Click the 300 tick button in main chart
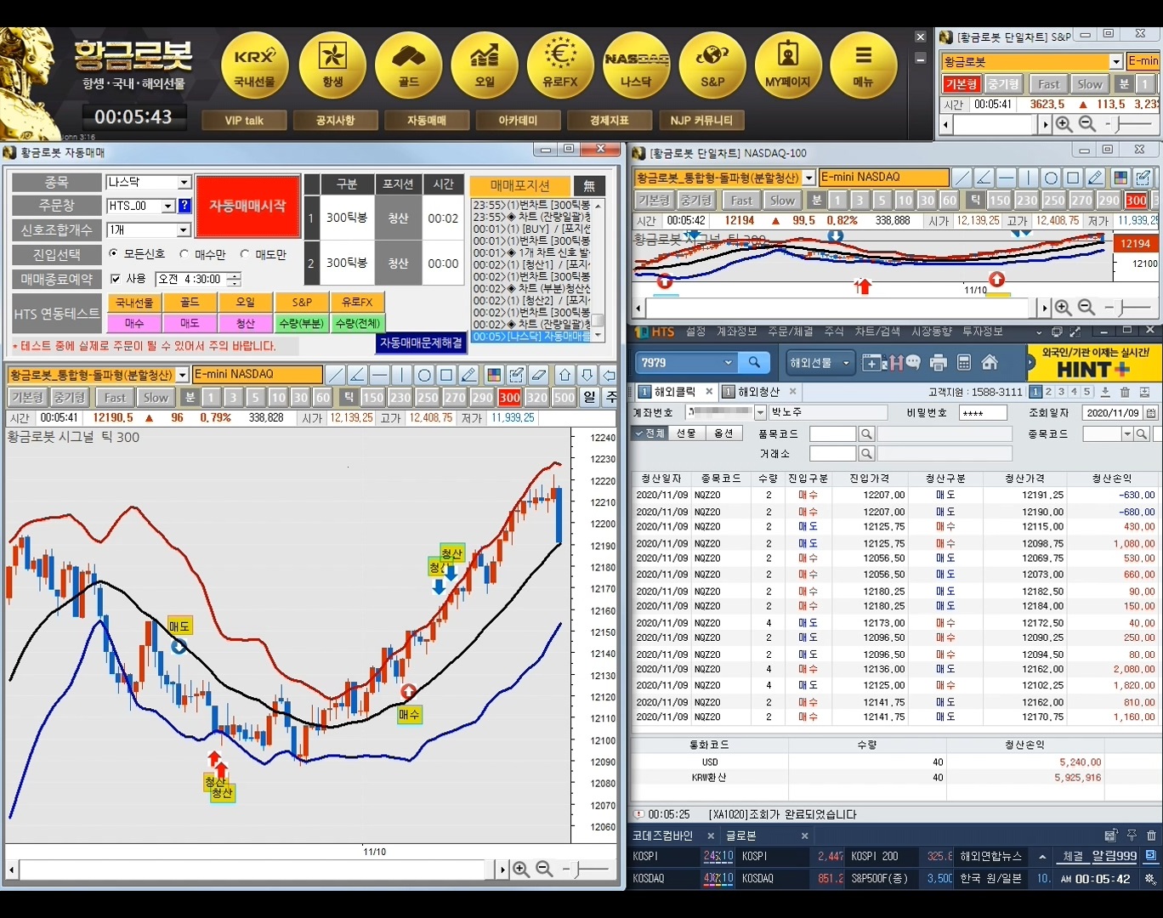This screenshot has width=1163, height=918. point(509,397)
